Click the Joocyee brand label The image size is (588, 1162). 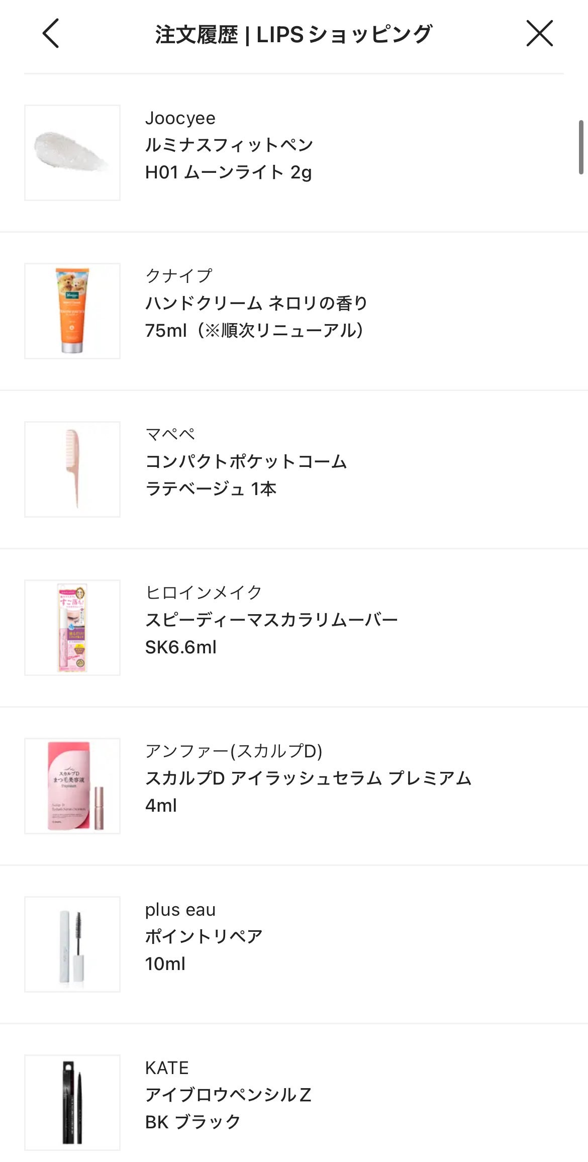click(180, 118)
